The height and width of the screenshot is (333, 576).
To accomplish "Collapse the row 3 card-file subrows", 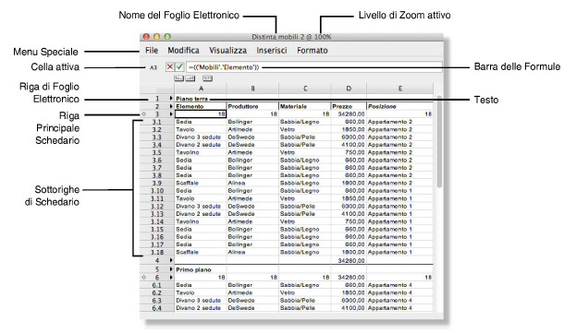I will coord(171,114).
